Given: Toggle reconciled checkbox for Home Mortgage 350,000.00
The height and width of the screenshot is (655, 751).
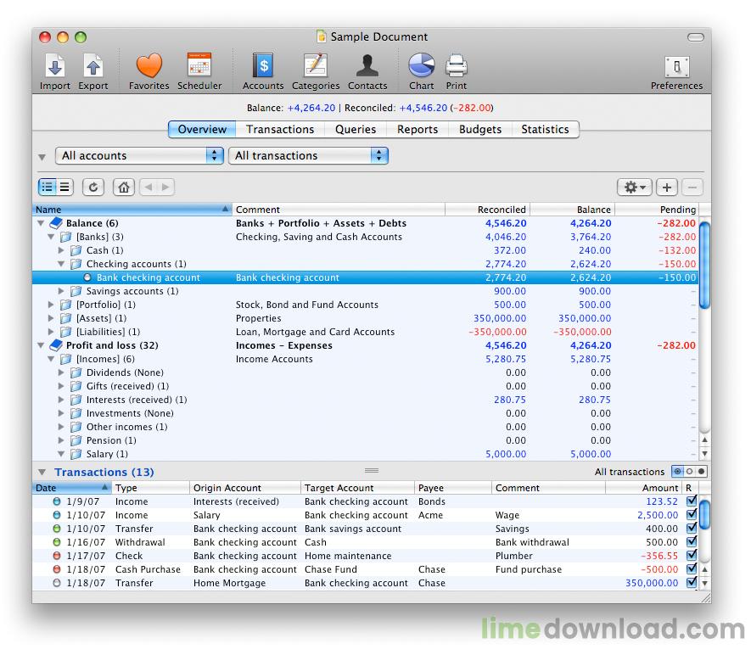Looking at the screenshot, I should tap(691, 583).
